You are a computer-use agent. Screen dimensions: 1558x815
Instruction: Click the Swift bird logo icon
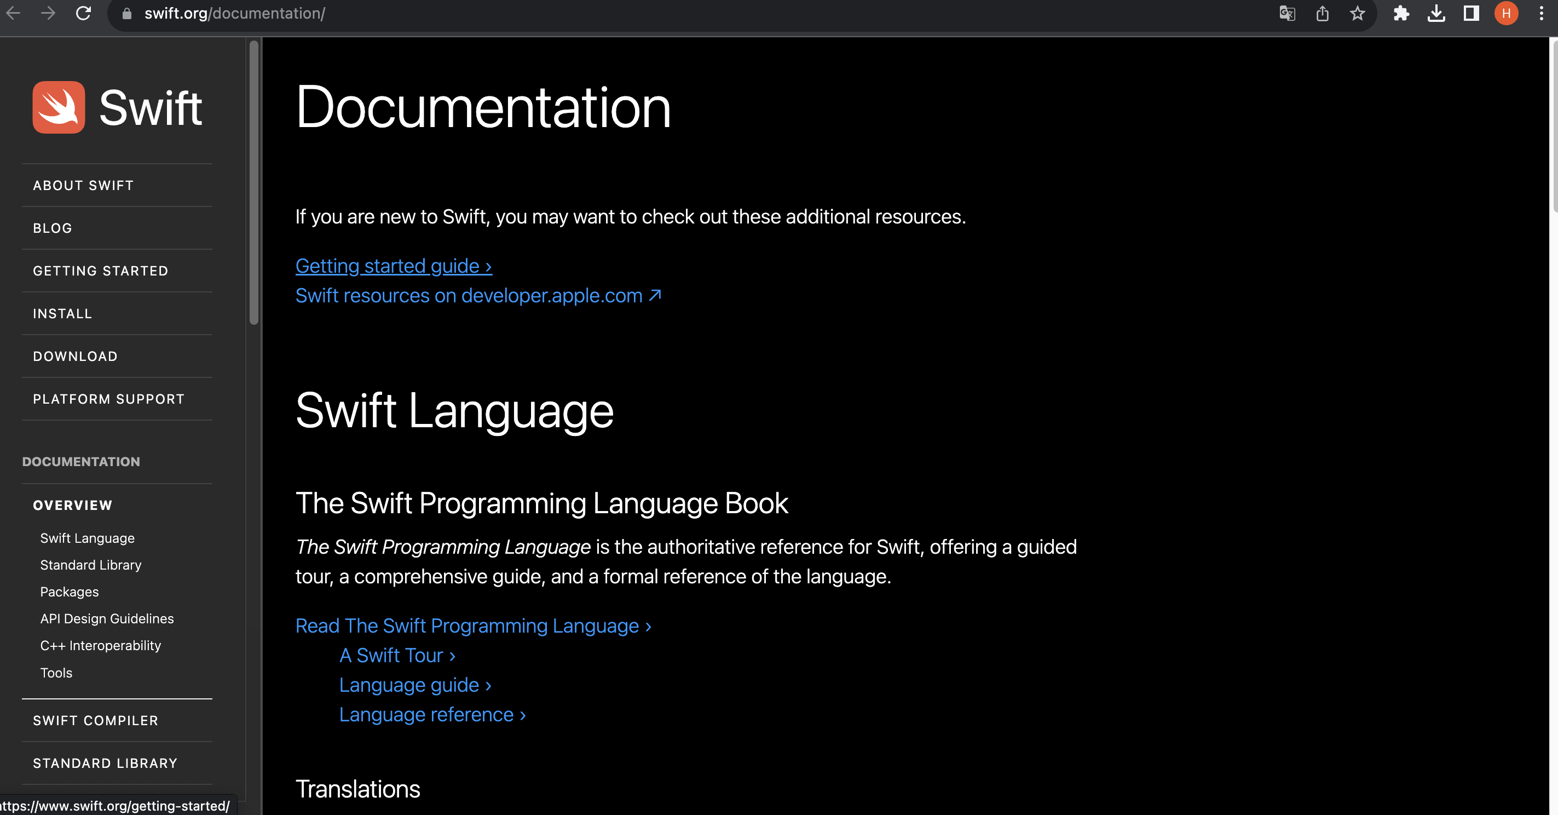59,107
